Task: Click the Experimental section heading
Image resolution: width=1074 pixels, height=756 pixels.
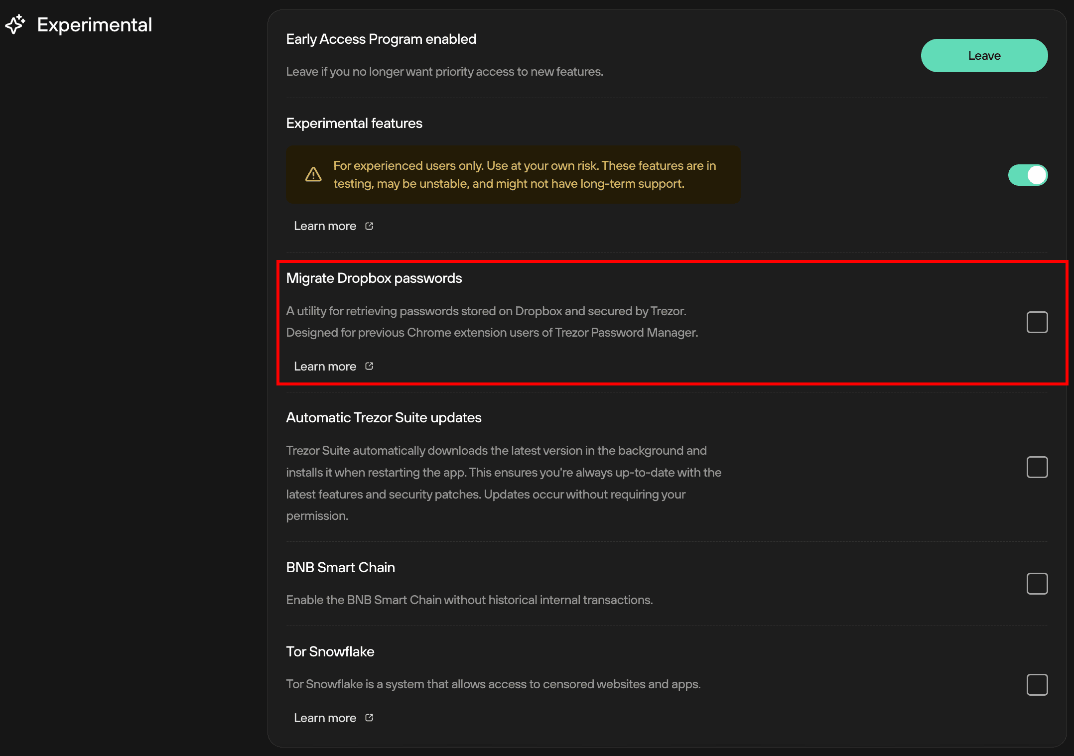Action: tap(95, 25)
